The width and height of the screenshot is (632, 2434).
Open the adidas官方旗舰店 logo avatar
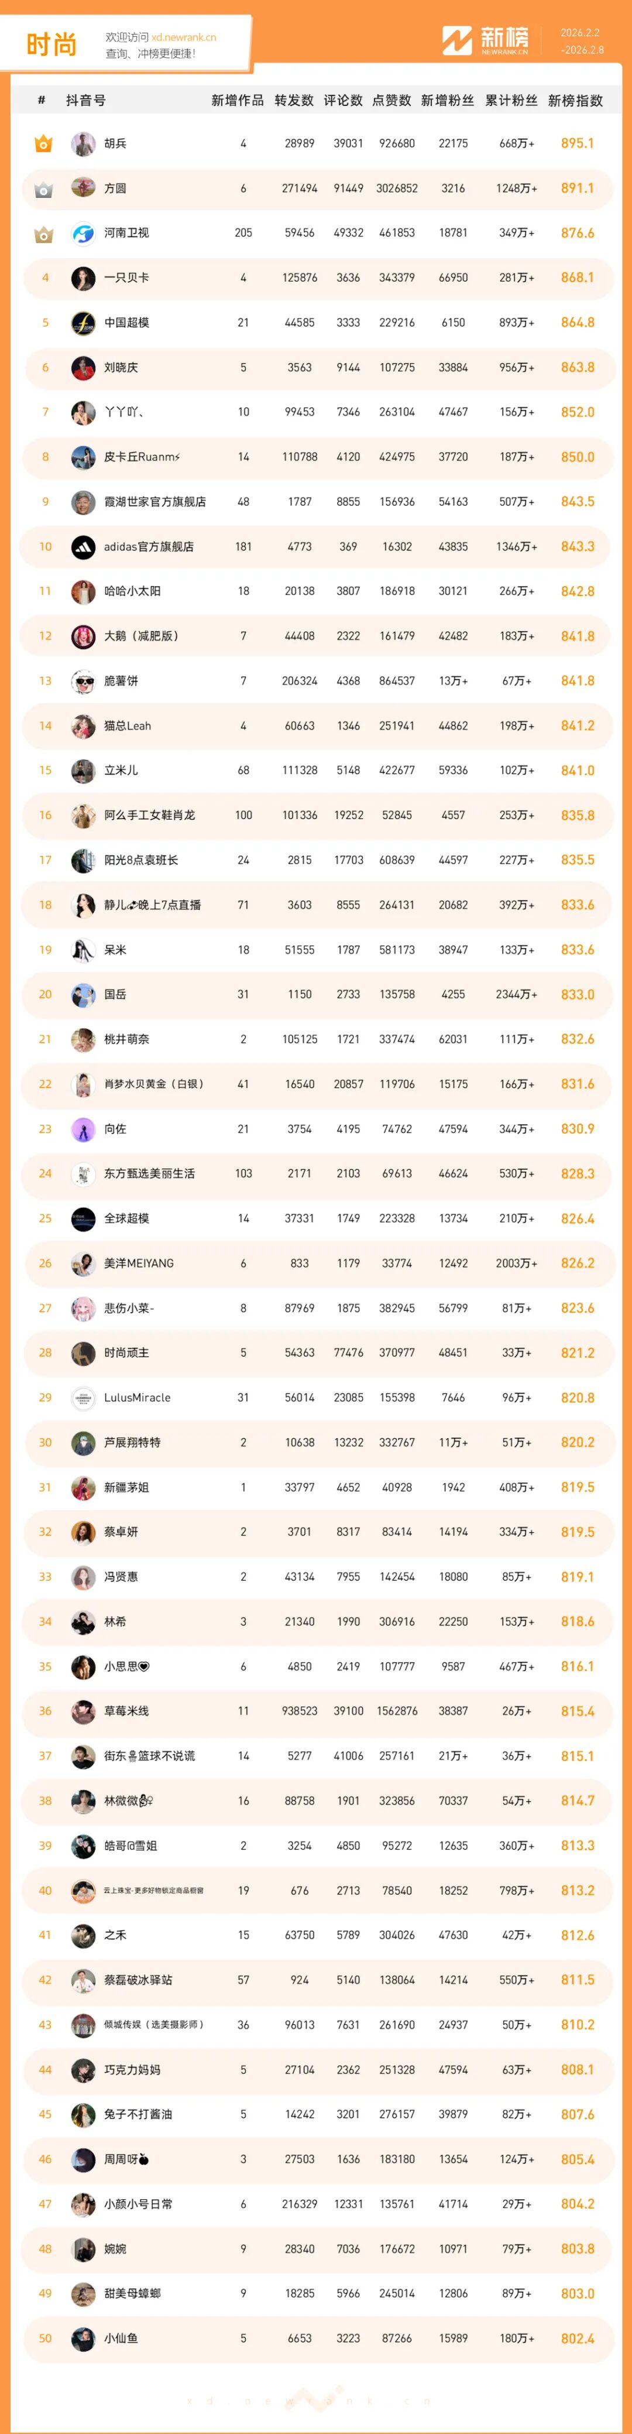pyautogui.click(x=83, y=547)
